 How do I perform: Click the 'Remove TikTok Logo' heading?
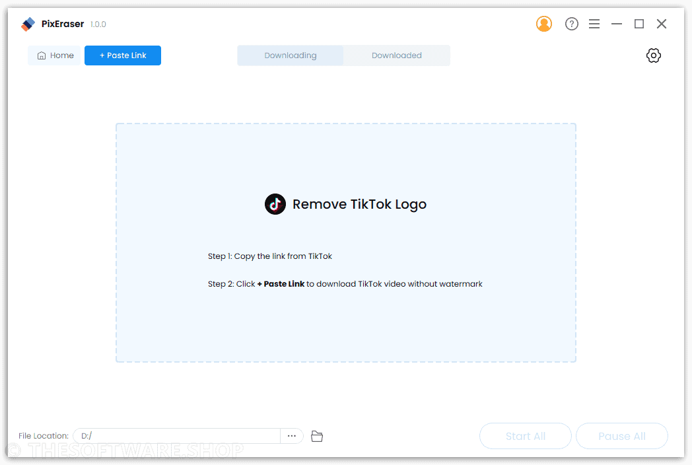click(359, 204)
